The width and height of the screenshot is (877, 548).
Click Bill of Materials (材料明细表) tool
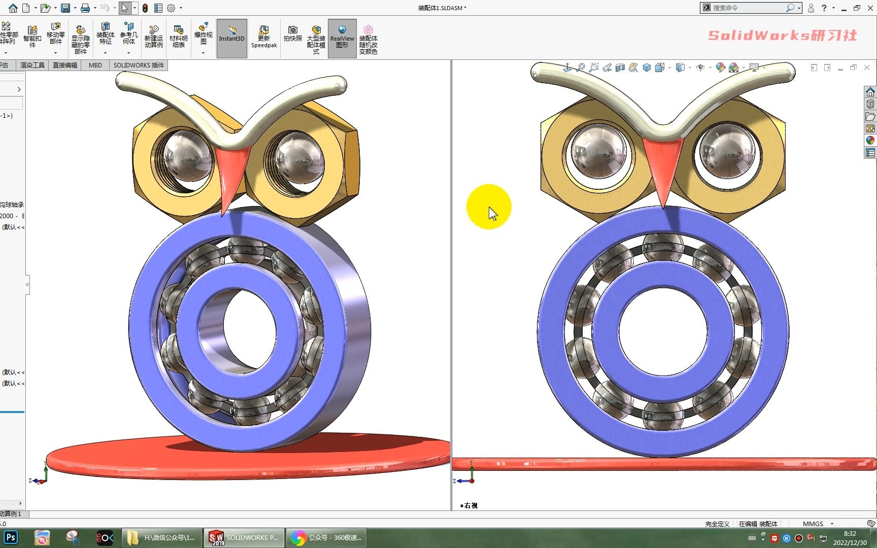179,37
